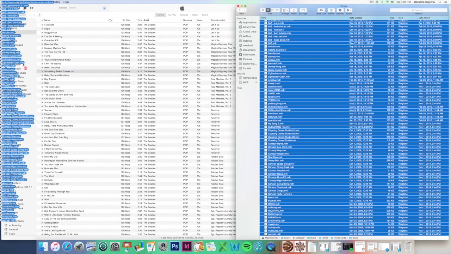Open Desktop folder in Finder sidebar
The width and height of the screenshot is (451, 254).
click(x=247, y=41)
